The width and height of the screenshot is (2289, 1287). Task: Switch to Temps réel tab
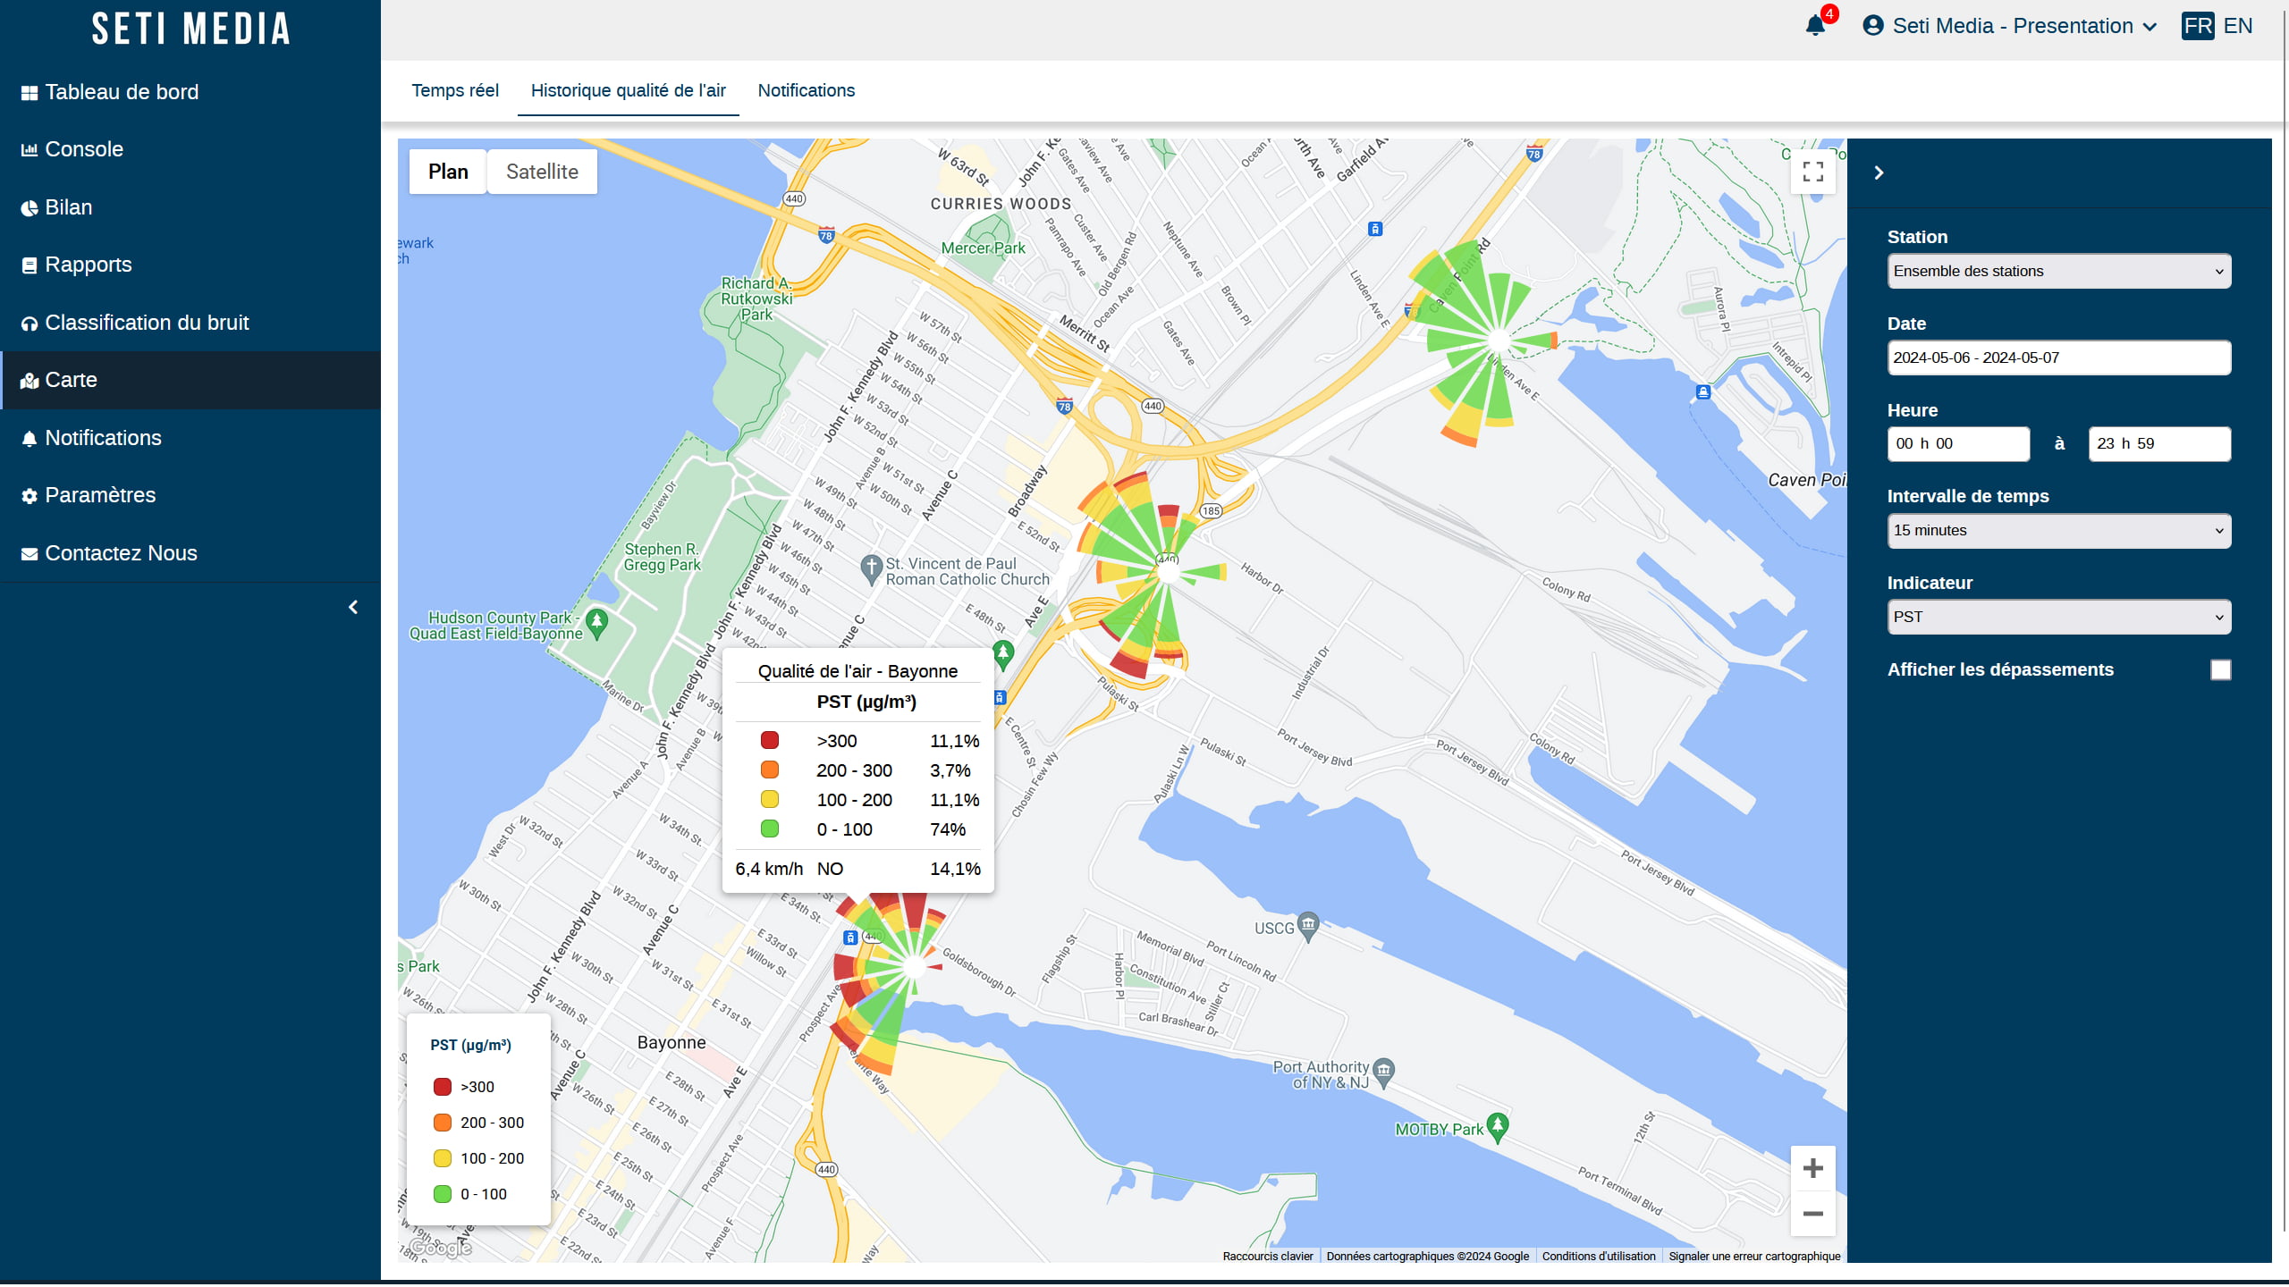pyautogui.click(x=454, y=89)
